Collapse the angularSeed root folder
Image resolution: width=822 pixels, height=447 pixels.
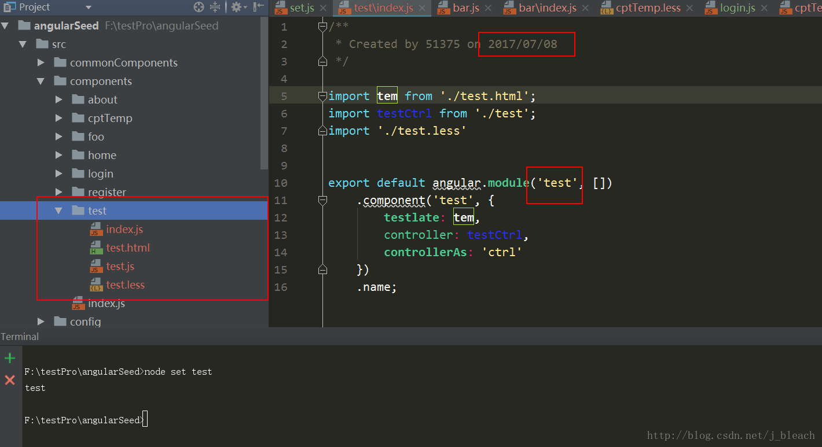(5, 26)
